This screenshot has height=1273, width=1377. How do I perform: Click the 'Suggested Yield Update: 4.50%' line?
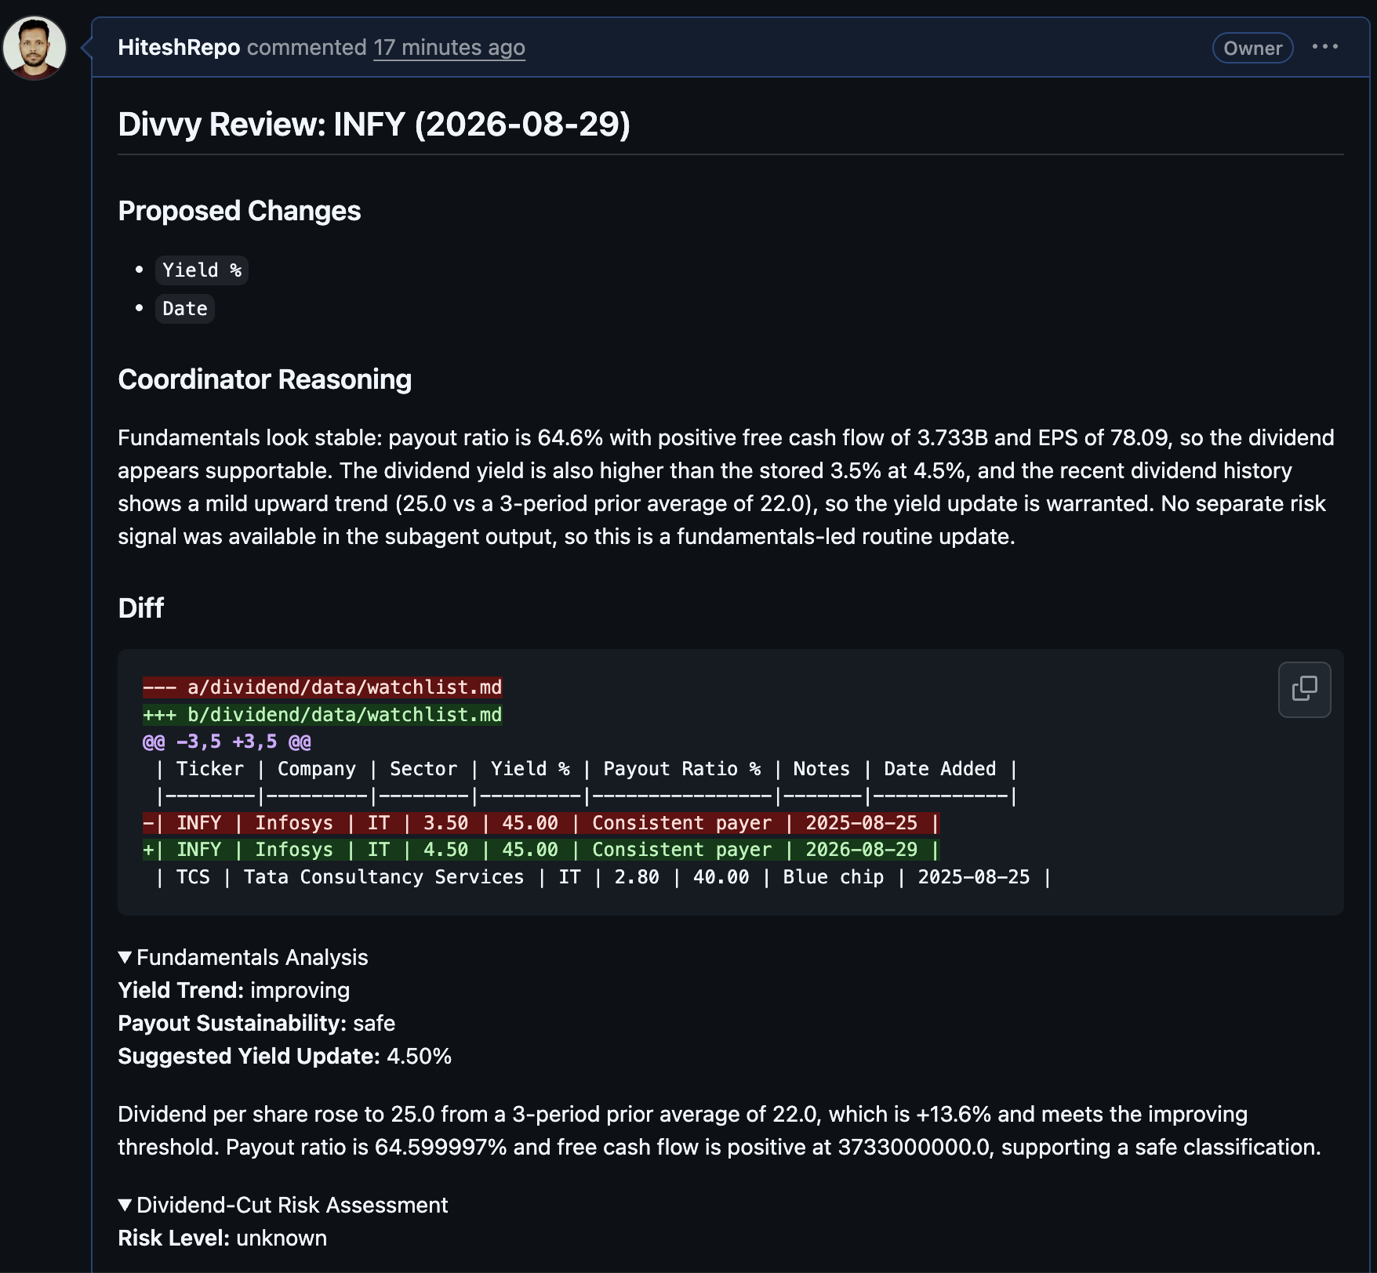(x=285, y=1056)
